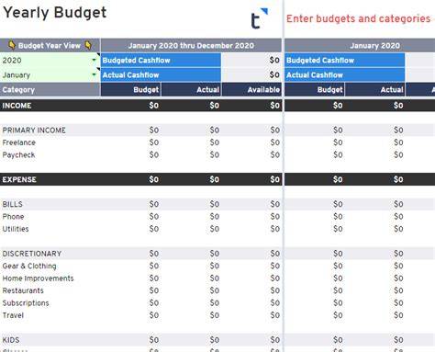Click January Budgeted Cashflow label

pos(320,60)
